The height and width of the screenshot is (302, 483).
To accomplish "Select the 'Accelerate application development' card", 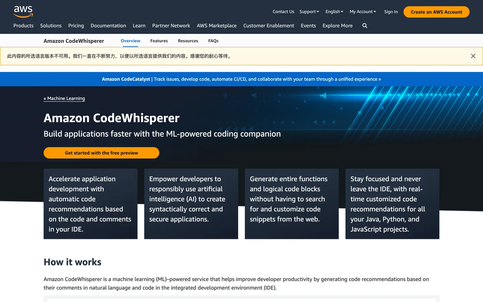I will pyautogui.click(x=91, y=204).
